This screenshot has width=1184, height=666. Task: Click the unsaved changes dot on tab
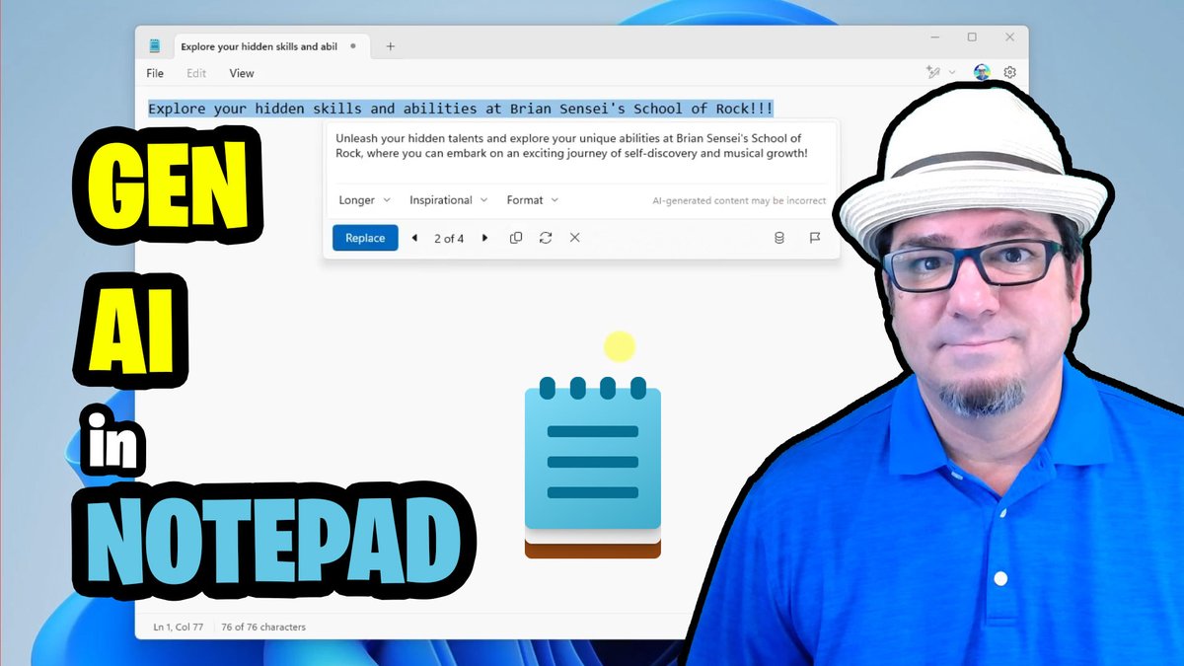tap(353, 46)
